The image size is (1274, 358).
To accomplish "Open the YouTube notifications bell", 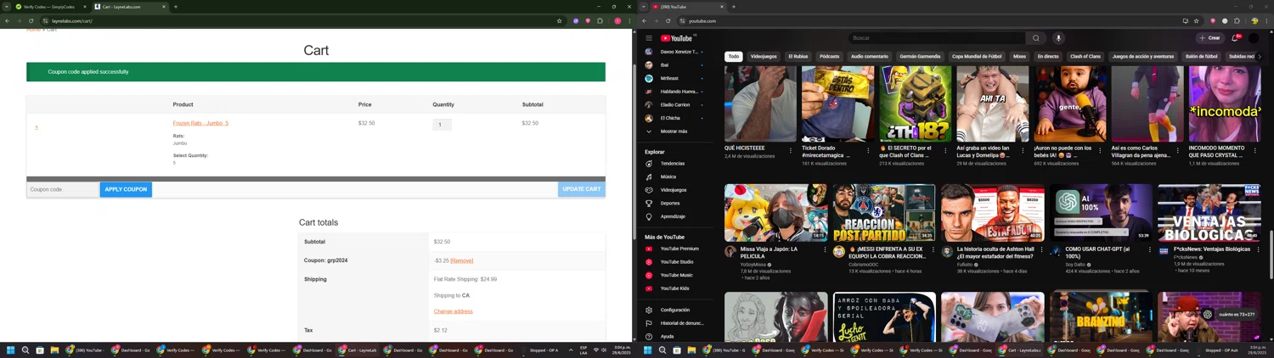I will 1235,38.
